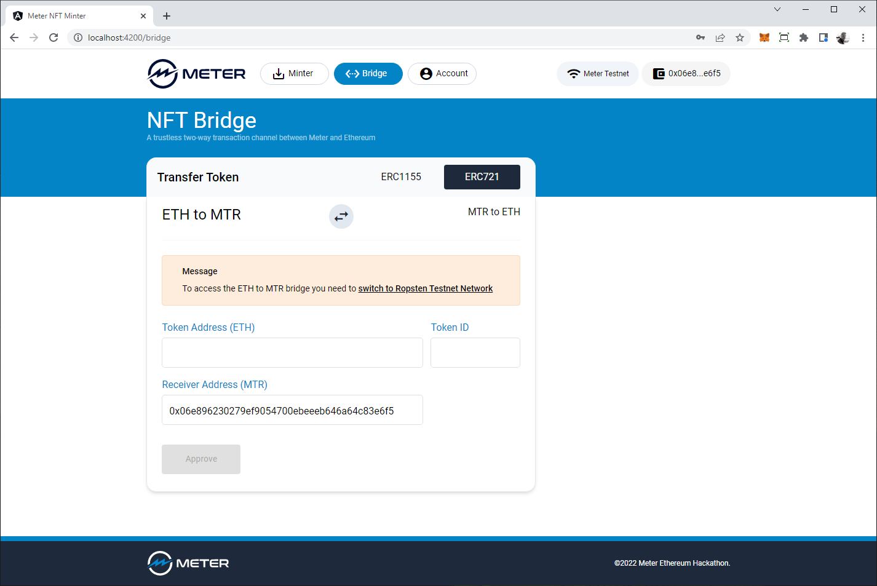Image resolution: width=877 pixels, height=586 pixels.
Task: Open the saved passwords key icon
Action: point(700,38)
